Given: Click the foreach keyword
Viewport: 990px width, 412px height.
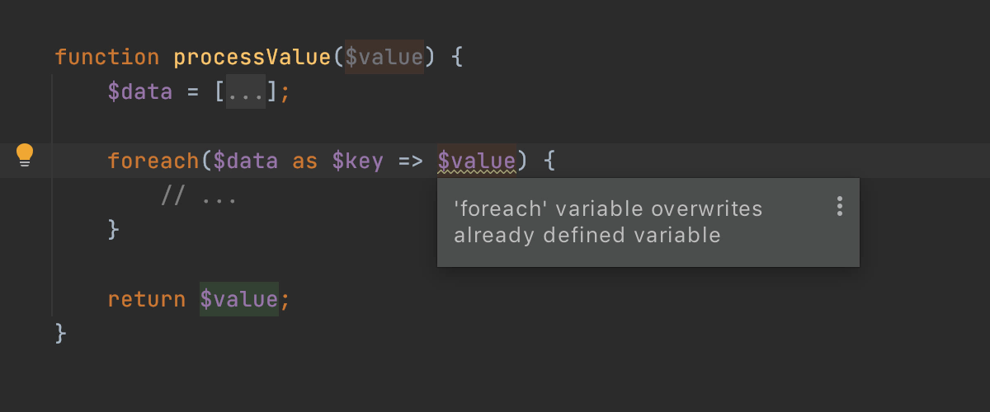Looking at the screenshot, I should [153, 160].
